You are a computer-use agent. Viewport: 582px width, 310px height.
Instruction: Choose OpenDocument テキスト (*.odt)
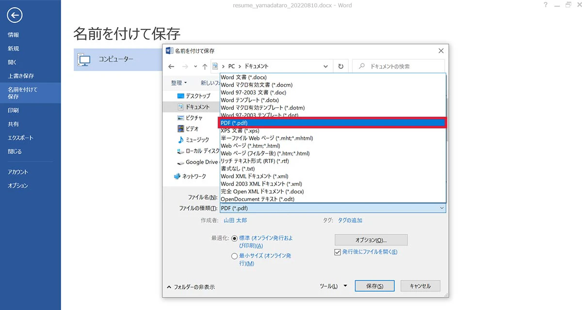(x=333, y=199)
